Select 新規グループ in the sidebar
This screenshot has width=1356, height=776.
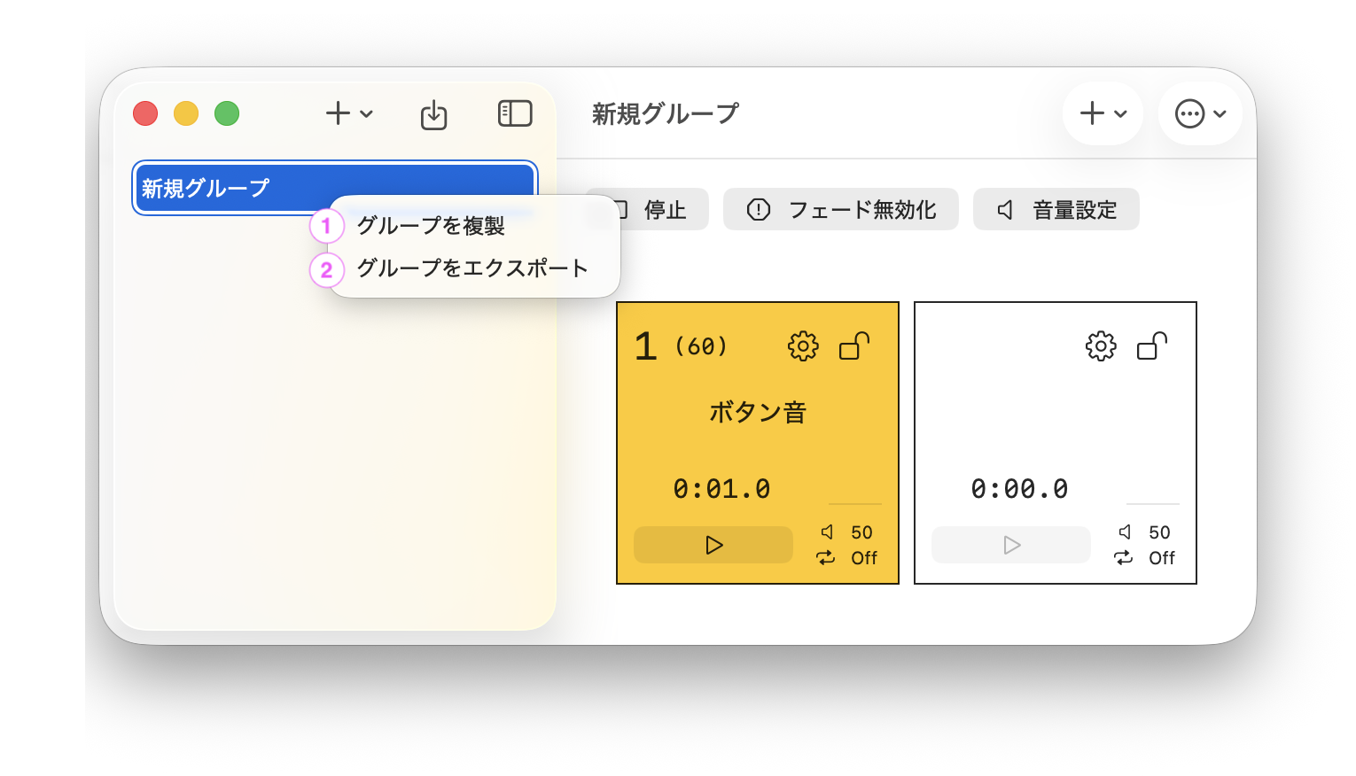(x=335, y=188)
